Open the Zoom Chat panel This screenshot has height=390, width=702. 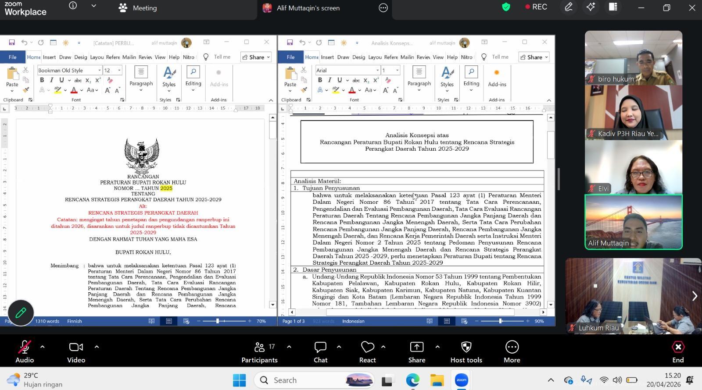point(320,351)
